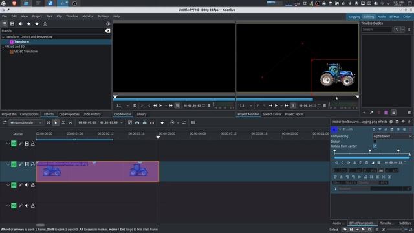Open the File menu
This screenshot has height=233, width=414.
5,16
